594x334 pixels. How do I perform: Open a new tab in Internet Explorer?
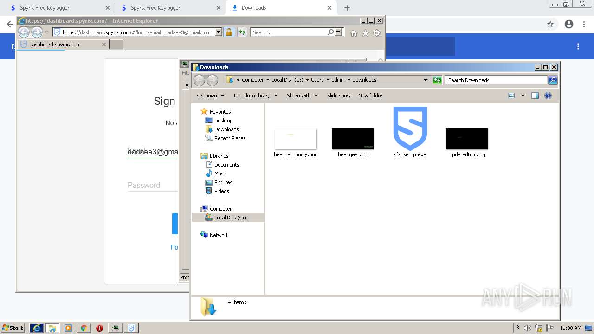pyautogui.click(x=116, y=45)
